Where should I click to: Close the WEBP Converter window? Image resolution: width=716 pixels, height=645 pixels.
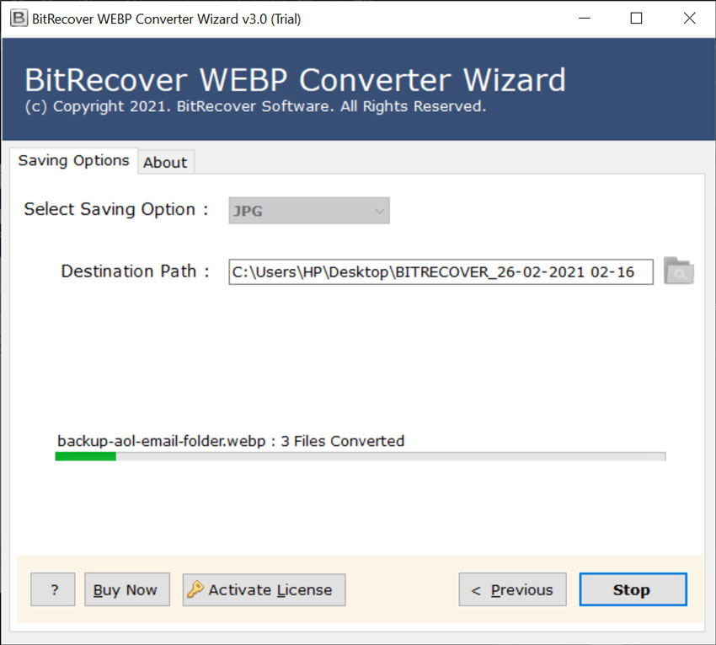point(690,19)
